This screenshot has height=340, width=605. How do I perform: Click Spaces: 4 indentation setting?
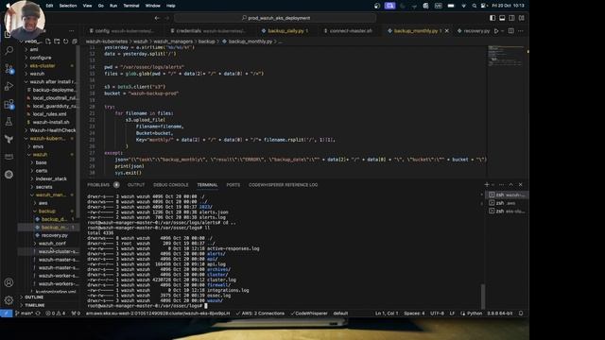tap(414, 314)
